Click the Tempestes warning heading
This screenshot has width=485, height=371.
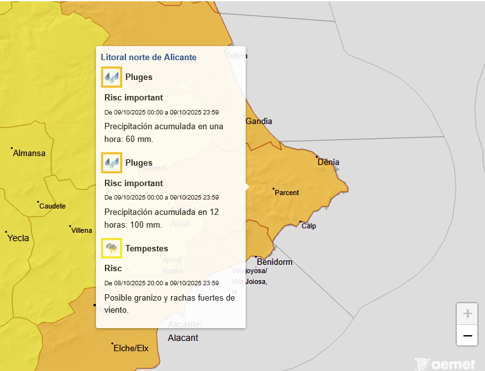[147, 248]
